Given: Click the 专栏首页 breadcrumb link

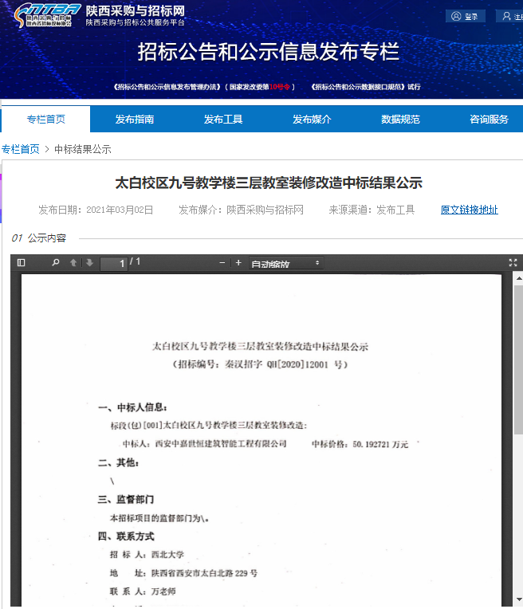Looking at the screenshot, I should click(x=21, y=149).
